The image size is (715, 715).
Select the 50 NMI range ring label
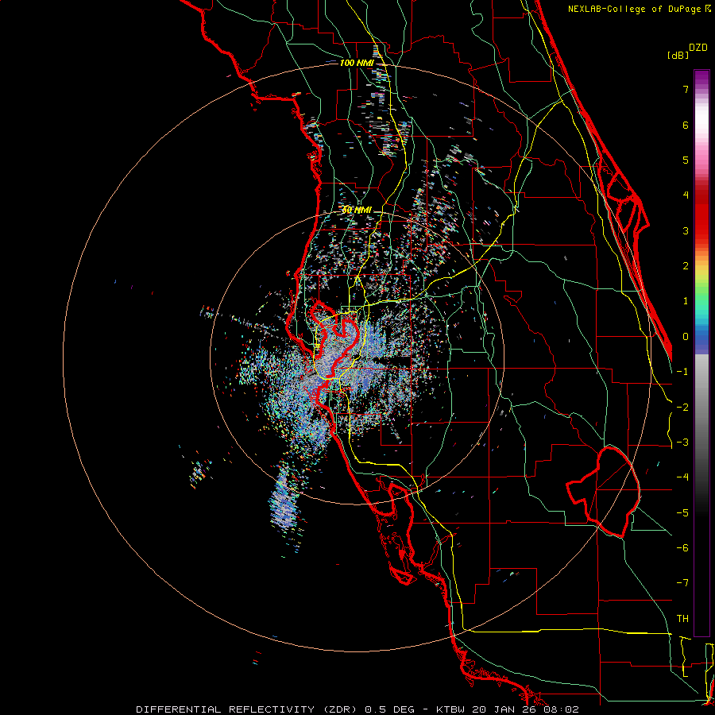click(x=357, y=210)
